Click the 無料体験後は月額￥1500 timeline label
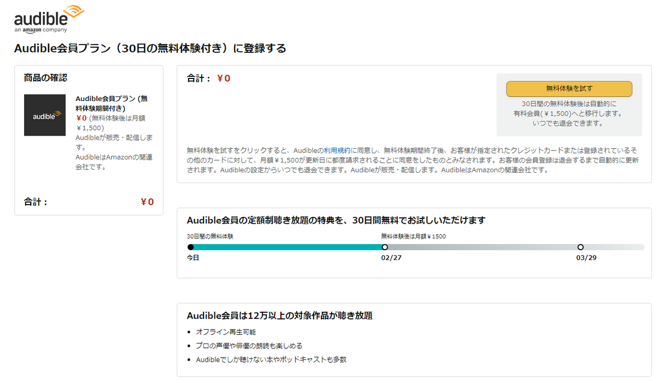The width and height of the screenshot is (658, 383). (413, 236)
